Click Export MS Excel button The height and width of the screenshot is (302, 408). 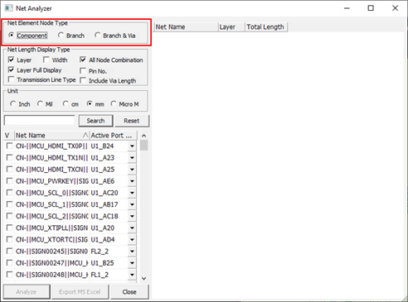pos(80,292)
